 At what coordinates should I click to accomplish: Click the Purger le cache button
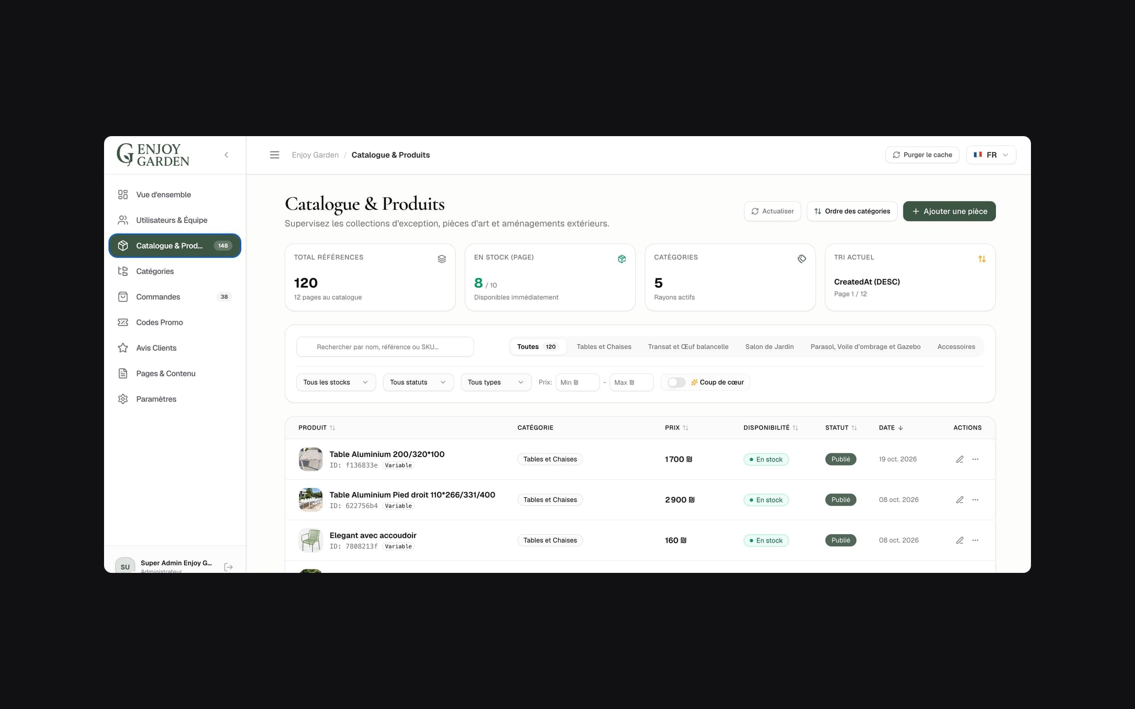point(922,155)
